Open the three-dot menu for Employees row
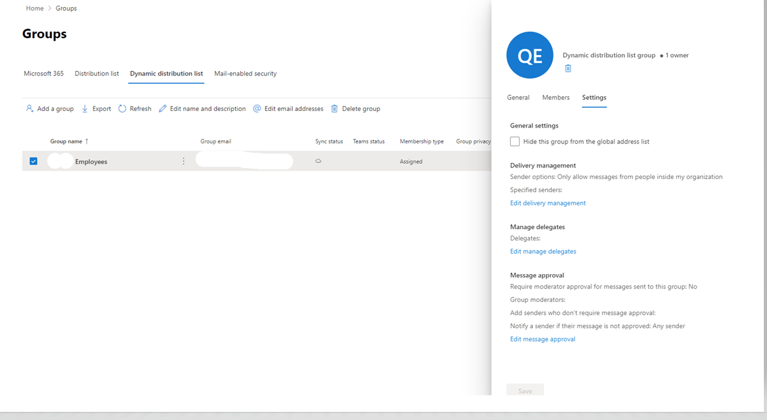767x420 pixels. (184, 161)
